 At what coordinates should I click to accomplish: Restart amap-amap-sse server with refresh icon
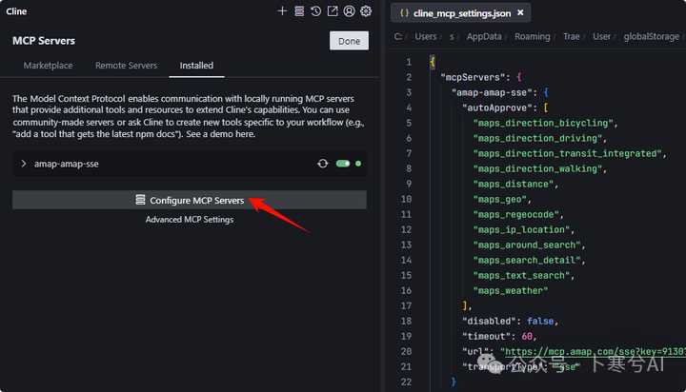pyautogui.click(x=323, y=164)
